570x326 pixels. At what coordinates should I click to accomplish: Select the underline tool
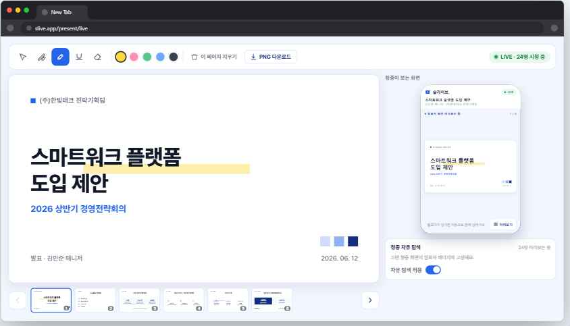(x=79, y=57)
